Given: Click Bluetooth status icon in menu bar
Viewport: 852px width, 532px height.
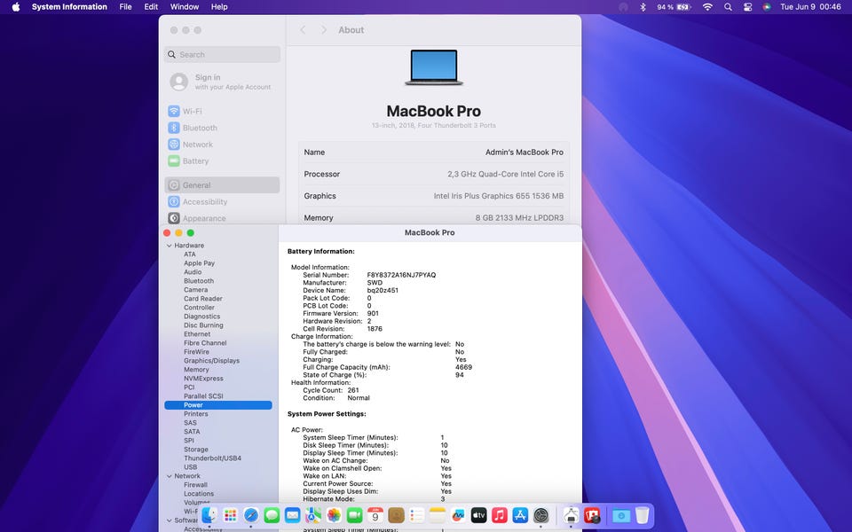Looking at the screenshot, I should click(643, 7).
